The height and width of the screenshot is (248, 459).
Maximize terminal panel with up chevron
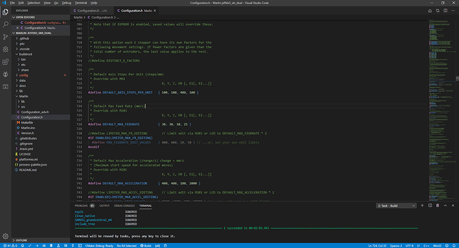pos(445,205)
